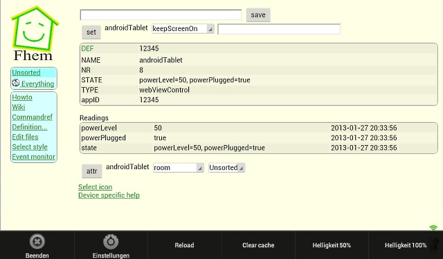Open the Everything room link
This screenshot has height=259, width=443.
pyautogui.click(x=37, y=84)
